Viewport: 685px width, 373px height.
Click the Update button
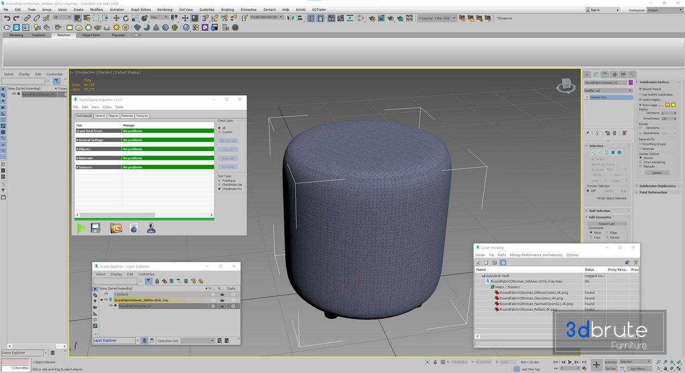tap(656, 173)
